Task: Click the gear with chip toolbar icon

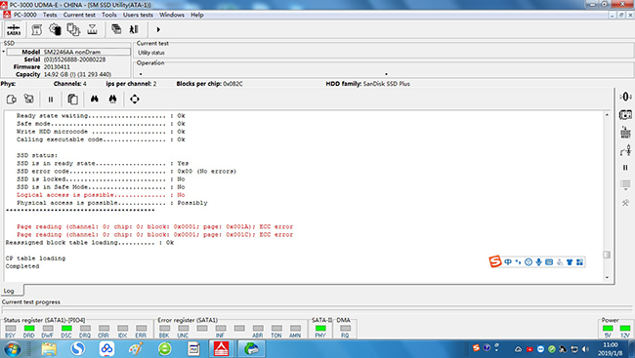Action: click(x=55, y=29)
